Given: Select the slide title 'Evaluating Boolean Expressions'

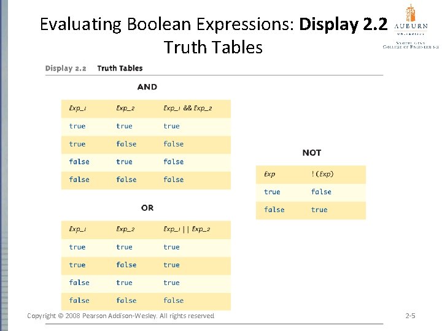Looking at the screenshot, I should (167, 25).
